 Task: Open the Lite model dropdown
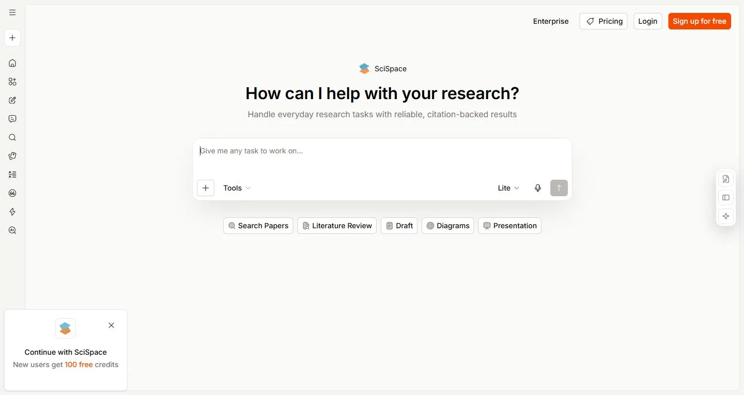[508, 188]
